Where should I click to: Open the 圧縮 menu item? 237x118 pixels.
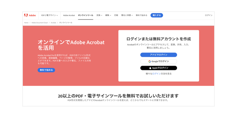(116, 15)
